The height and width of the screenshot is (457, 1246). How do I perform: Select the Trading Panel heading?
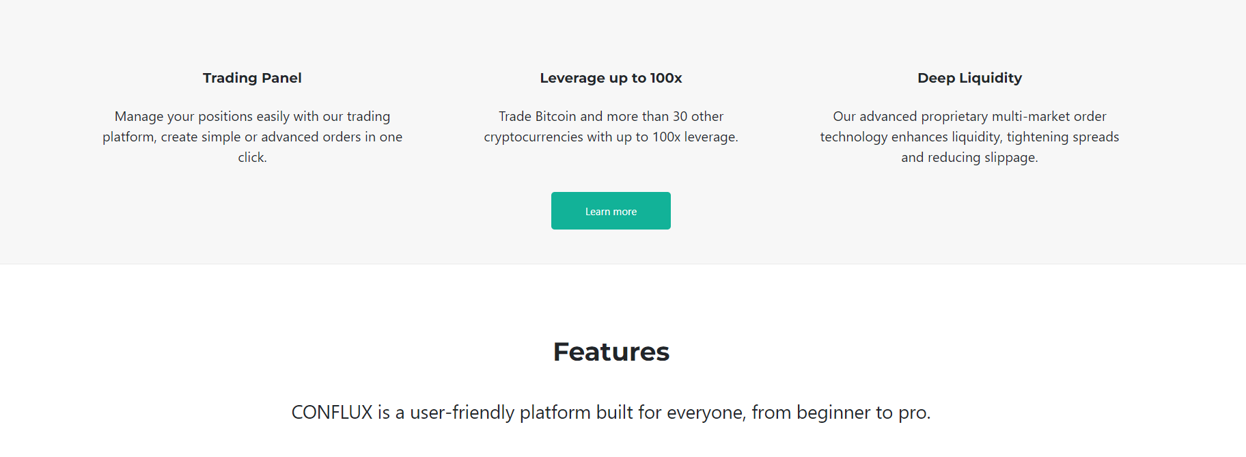[252, 78]
